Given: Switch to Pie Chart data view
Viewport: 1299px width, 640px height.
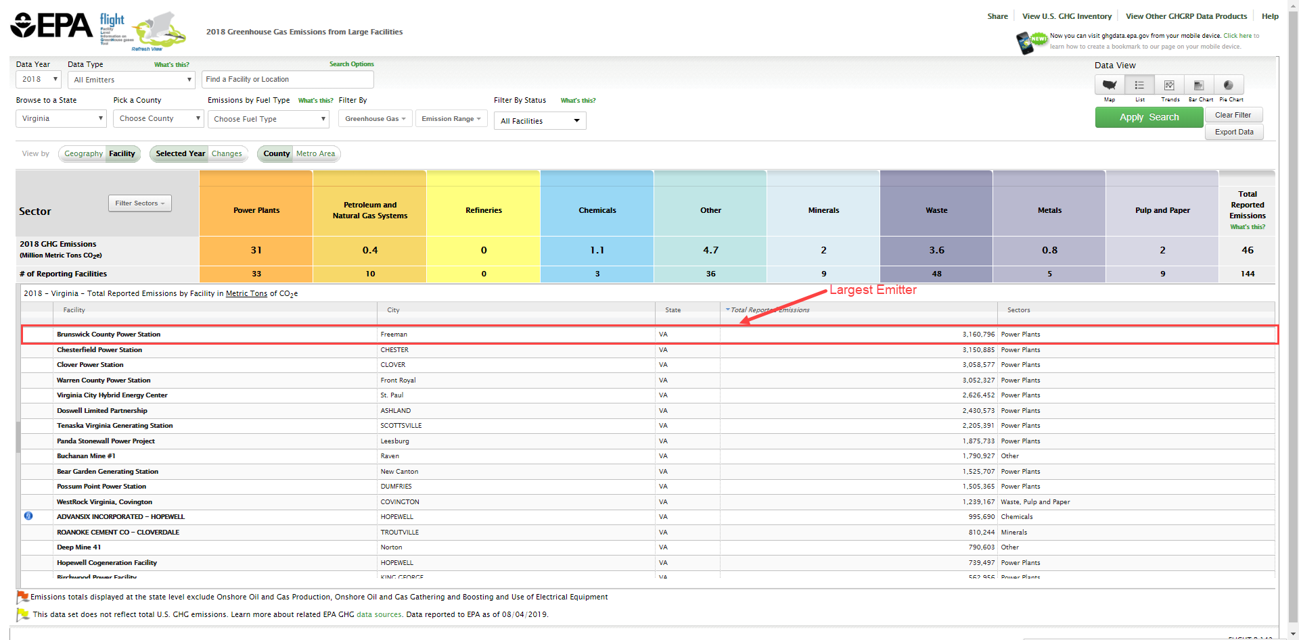Looking at the screenshot, I should (x=1229, y=85).
